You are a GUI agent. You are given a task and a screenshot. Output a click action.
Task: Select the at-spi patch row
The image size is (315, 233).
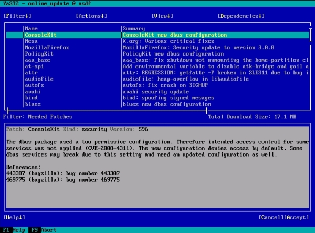[x=157, y=66]
